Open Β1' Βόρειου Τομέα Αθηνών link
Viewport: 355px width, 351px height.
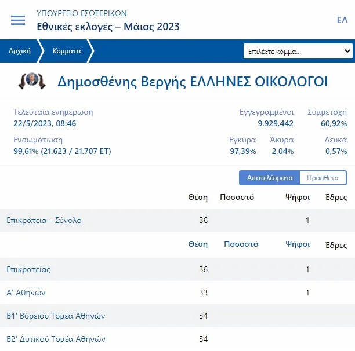click(x=56, y=316)
